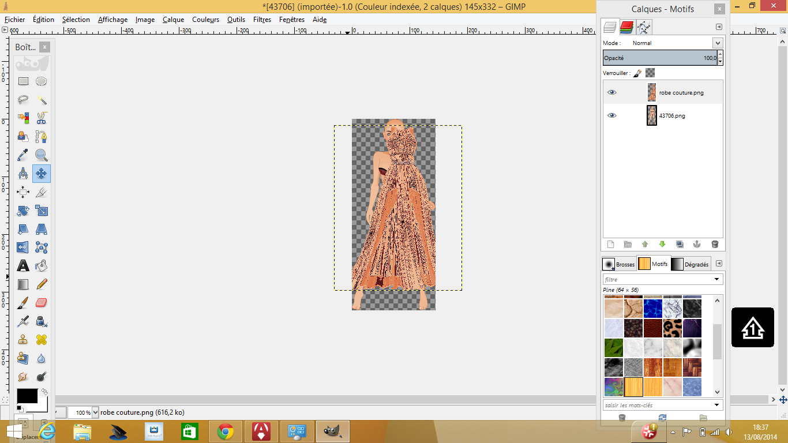Toggle lock pixels paintbrush icon
The height and width of the screenshot is (443, 788).
(x=637, y=73)
